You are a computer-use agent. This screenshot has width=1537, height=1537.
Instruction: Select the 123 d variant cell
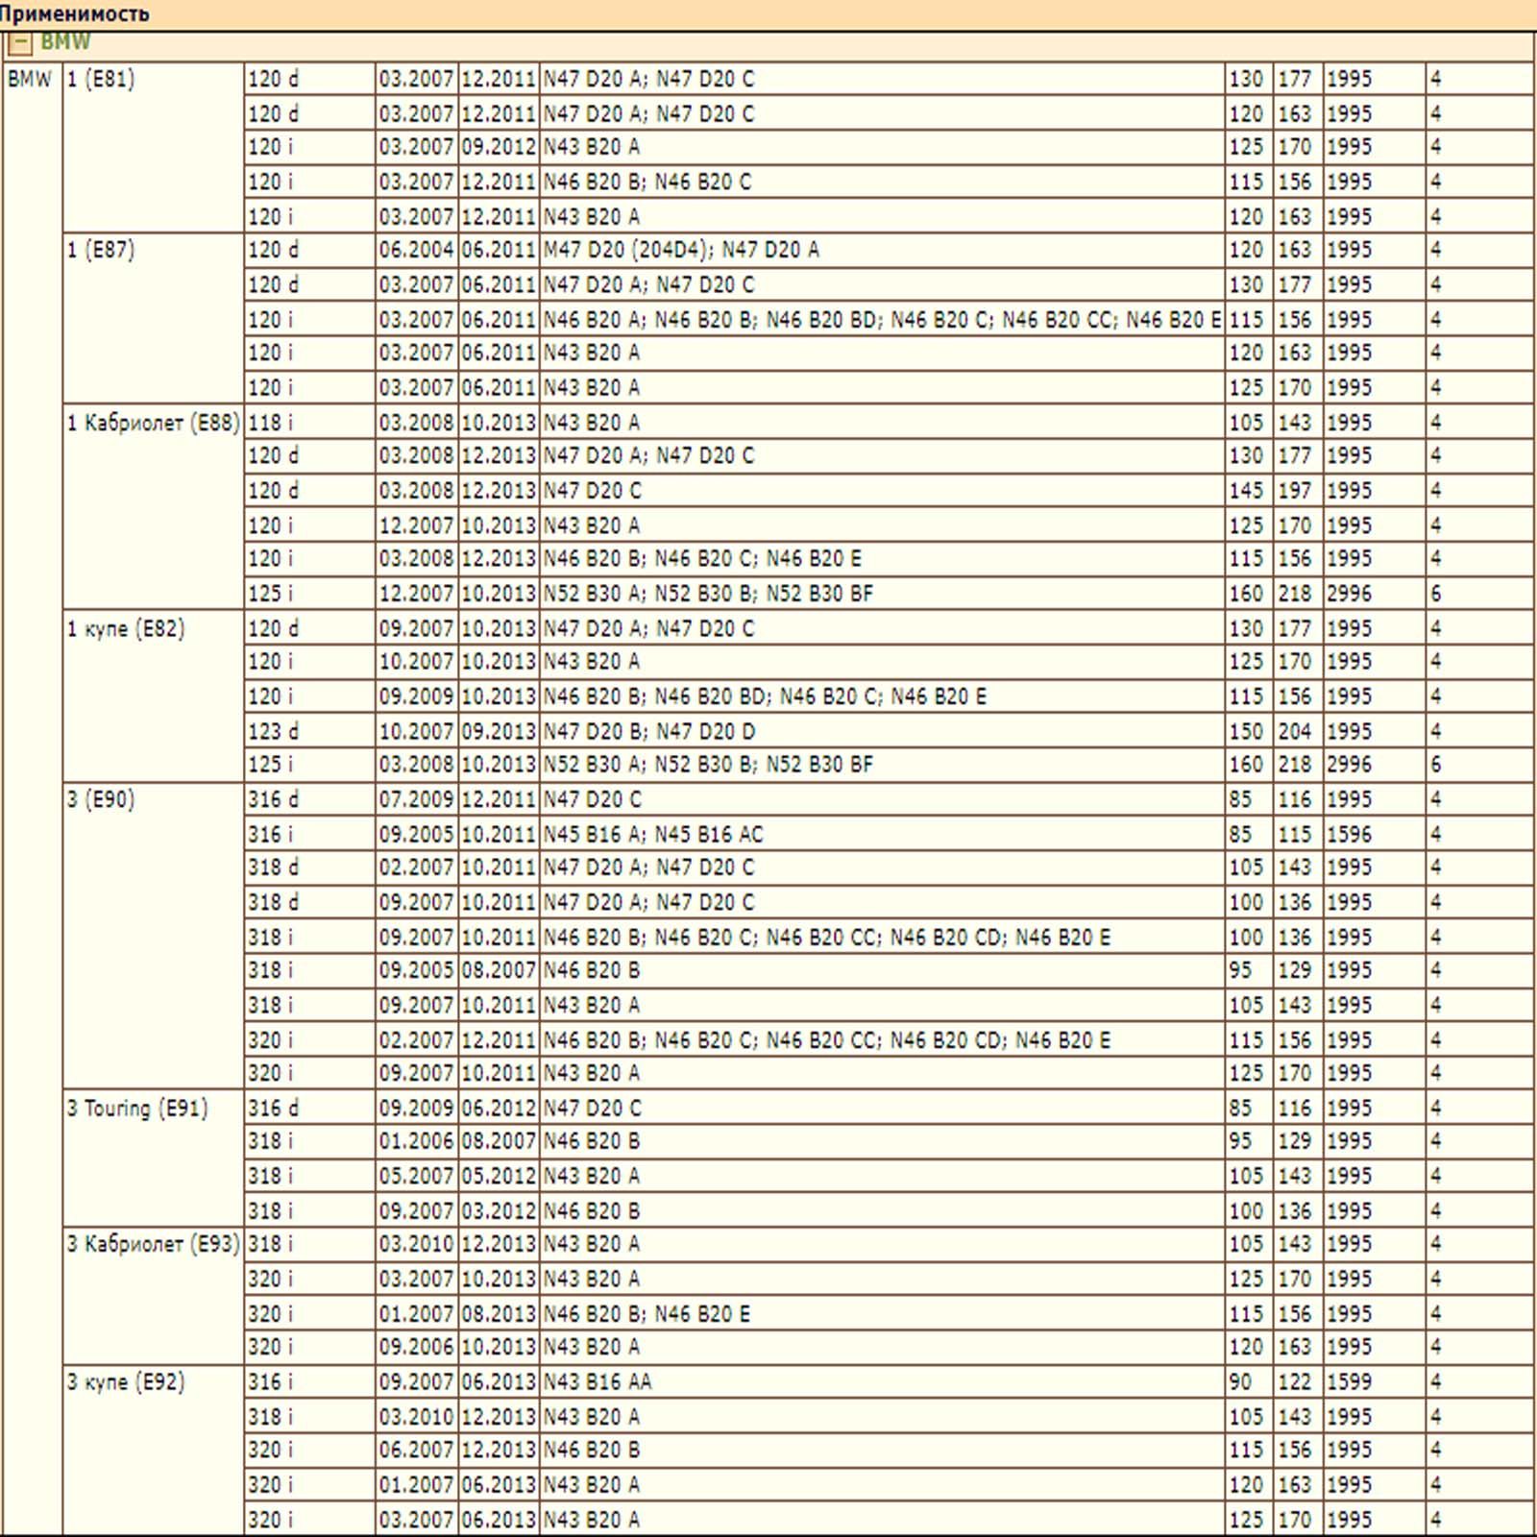pos(274,732)
